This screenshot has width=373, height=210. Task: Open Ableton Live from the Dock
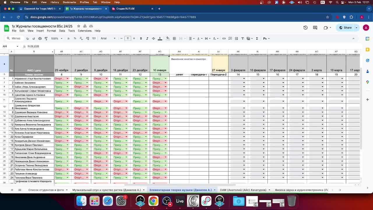point(180,201)
